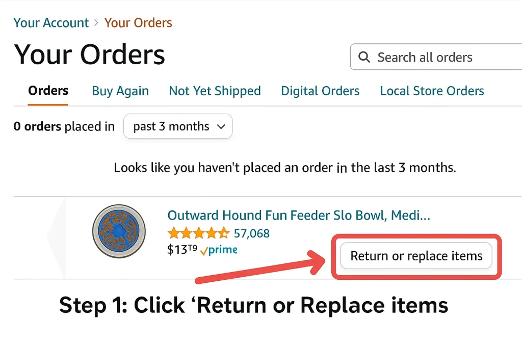Switch to the Buy Again tab

(120, 91)
